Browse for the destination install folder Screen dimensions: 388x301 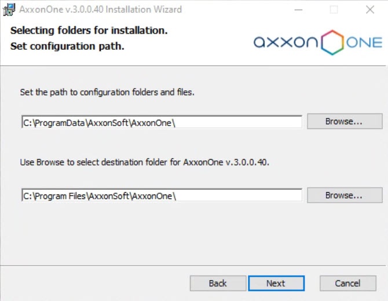[344, 196]
